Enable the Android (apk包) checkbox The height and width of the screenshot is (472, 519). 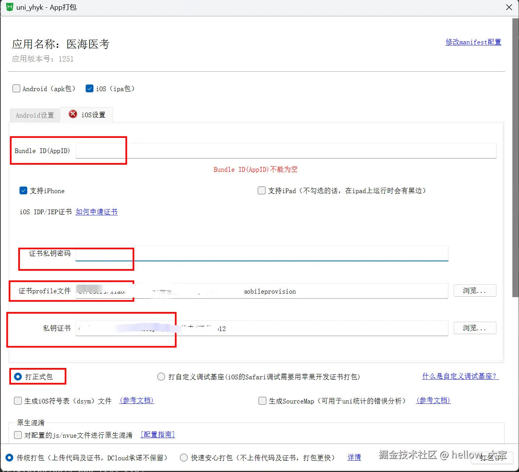click(16, 88)
